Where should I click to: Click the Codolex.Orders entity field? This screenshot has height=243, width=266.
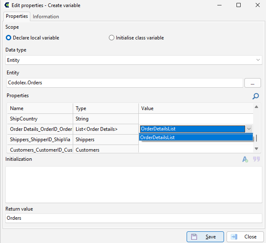click(125, 83)
